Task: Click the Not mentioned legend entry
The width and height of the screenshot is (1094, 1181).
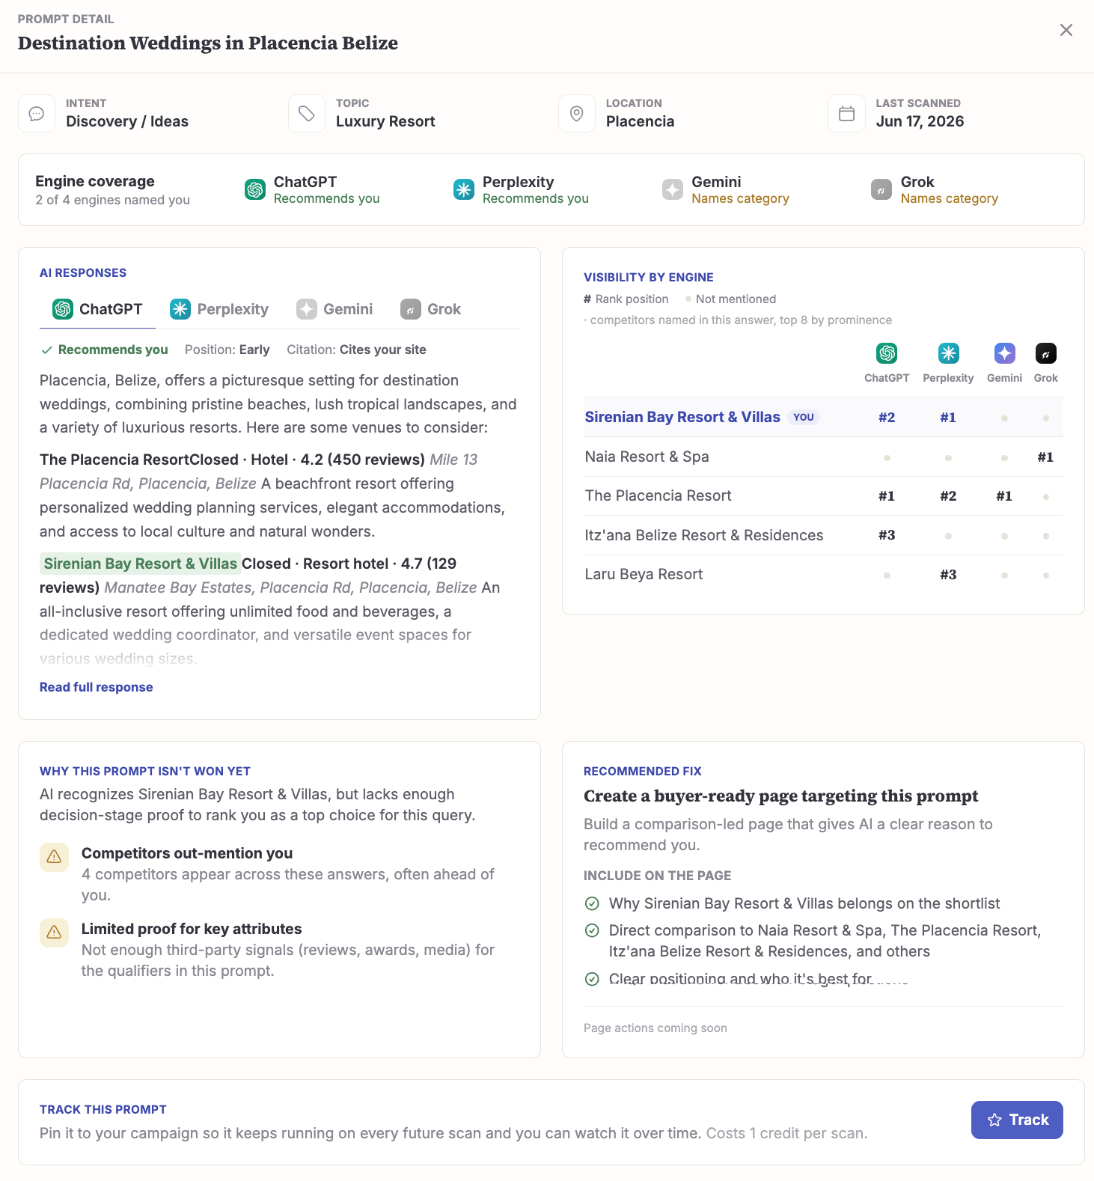Action: [x=730, y=299]
